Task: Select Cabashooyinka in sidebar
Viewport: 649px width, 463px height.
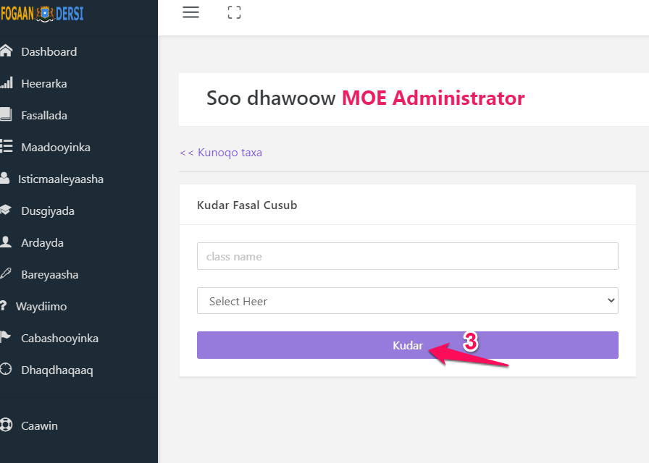Action: point(59,338)
